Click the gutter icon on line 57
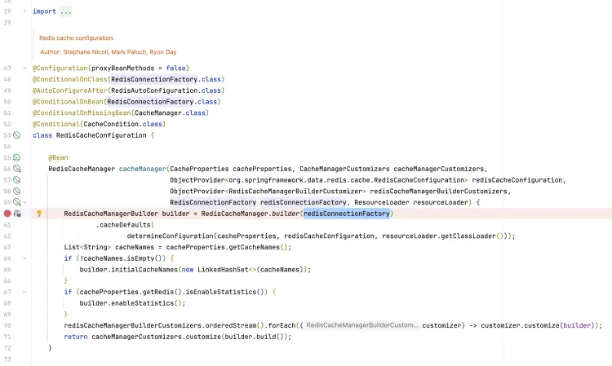The image size is (612, 366). point(16,179)
